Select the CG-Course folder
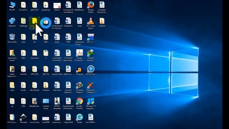The height and width of the screenshot is (129, 229). [x=12, y=119]
